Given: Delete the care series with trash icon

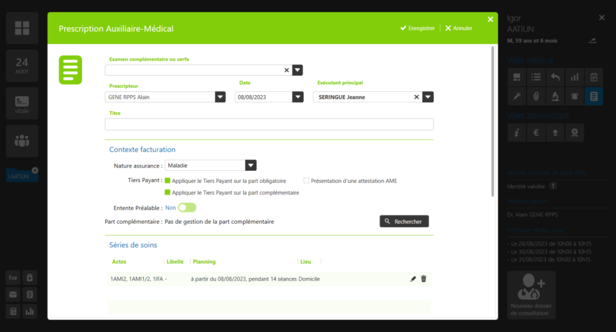Looking at the screenshot, I should (x=423, y=279).
